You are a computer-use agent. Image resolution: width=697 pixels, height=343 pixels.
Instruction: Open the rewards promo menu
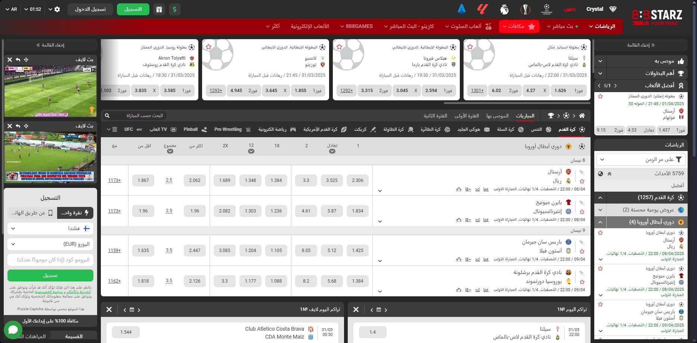[519, 26]
